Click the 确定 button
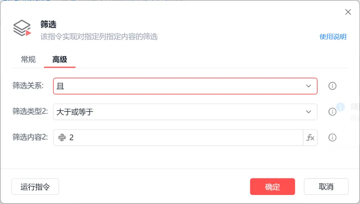Image resolution: width=360 pixels, height=204 pixels. tap(272, 186)
